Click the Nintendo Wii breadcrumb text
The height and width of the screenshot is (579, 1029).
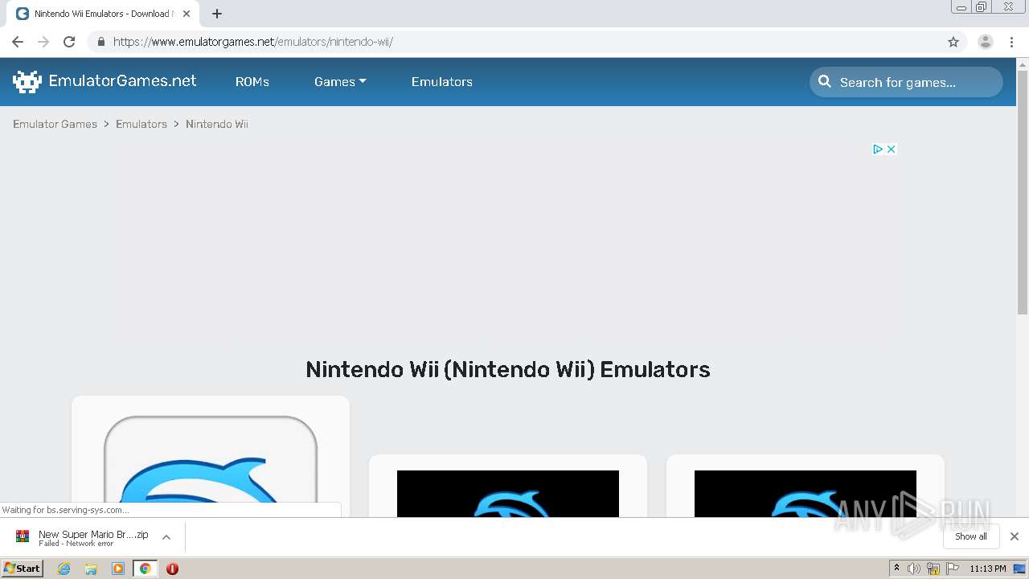(x=217, y=124)
